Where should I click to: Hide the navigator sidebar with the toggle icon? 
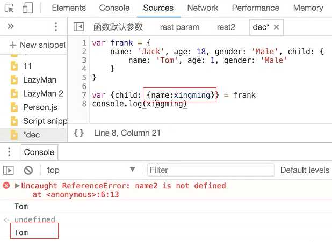click(x=79, y=27)
